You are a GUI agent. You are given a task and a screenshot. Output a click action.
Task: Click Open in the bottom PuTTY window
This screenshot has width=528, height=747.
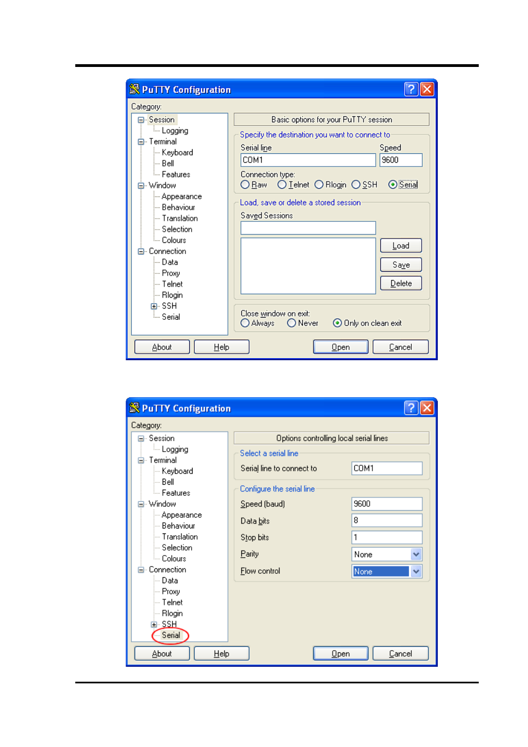coord(340,653)
